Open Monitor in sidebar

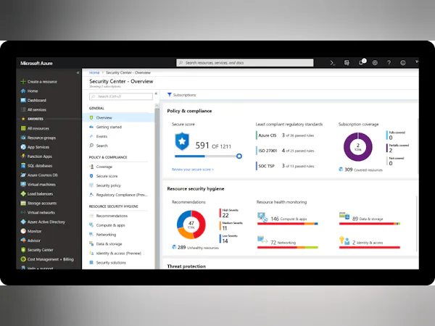click(x=31, y=231)
